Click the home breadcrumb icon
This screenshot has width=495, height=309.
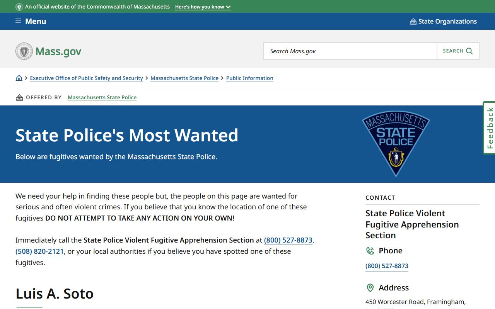pyautogui.click(x=19, y=78)
